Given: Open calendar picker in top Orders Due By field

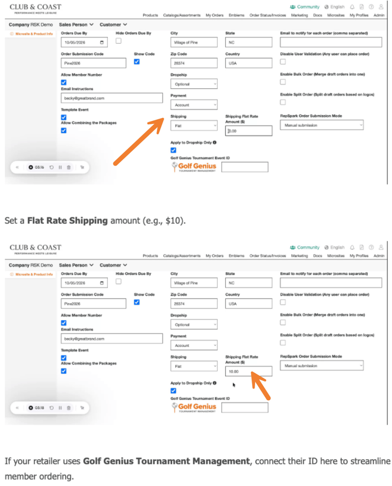Looking at the screenshot, I should point(104,43).
